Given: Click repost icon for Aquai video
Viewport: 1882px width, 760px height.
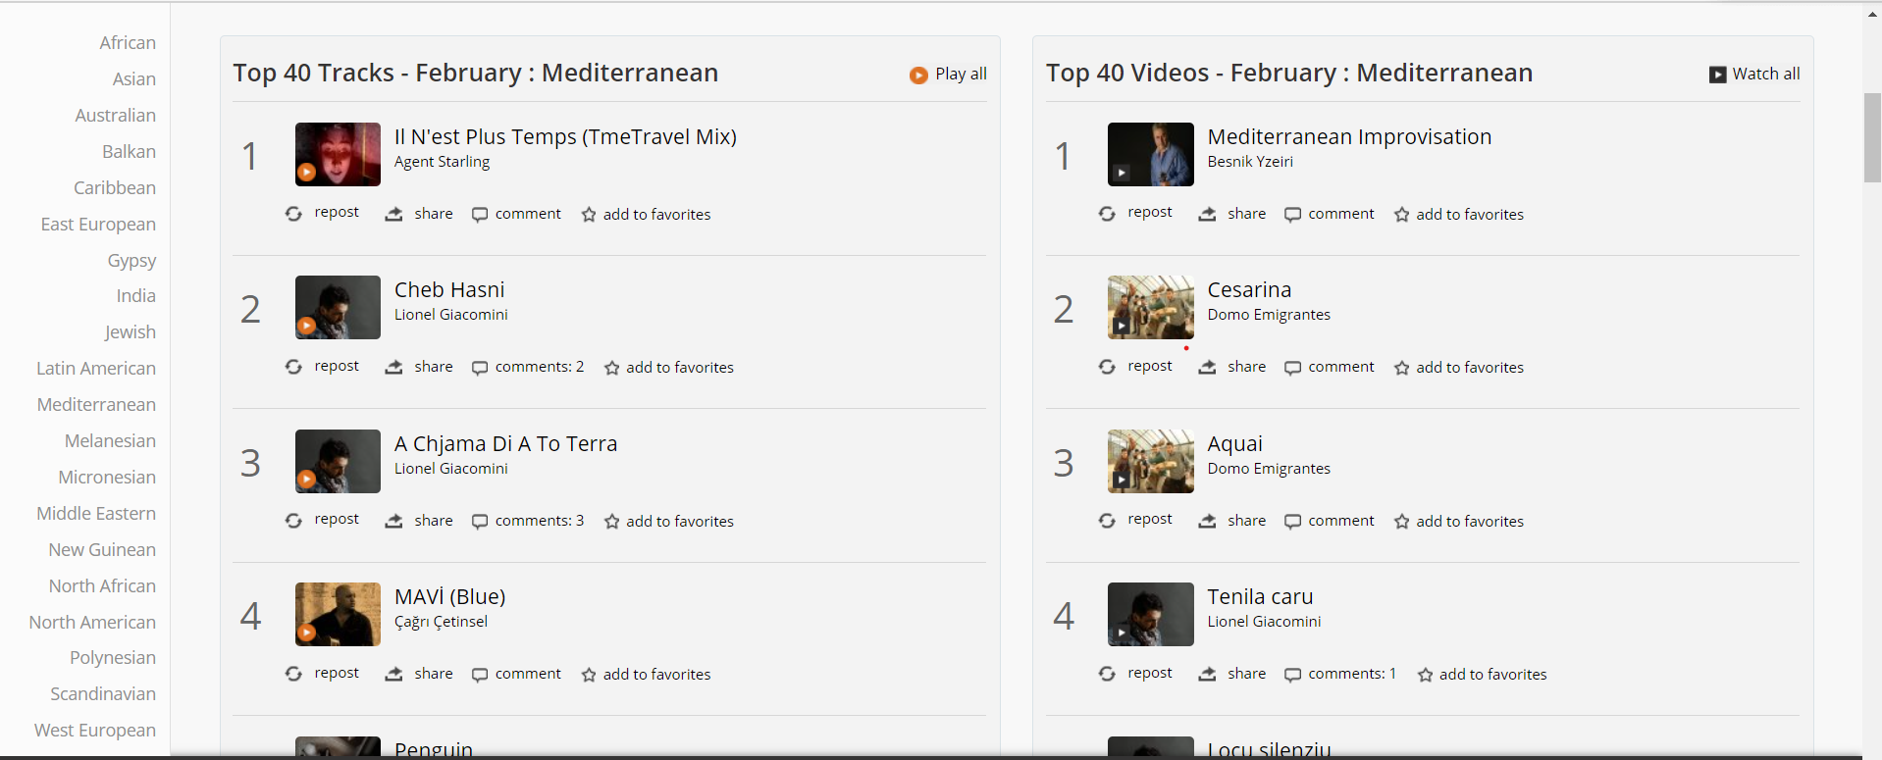Looking at the screenshot, I should click(x=1107, y=521).
